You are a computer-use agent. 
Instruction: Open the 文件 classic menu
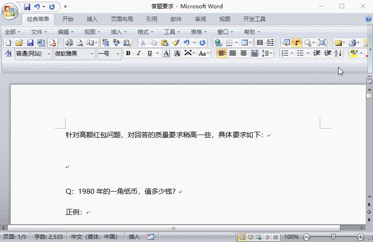(x=39, y=32)
